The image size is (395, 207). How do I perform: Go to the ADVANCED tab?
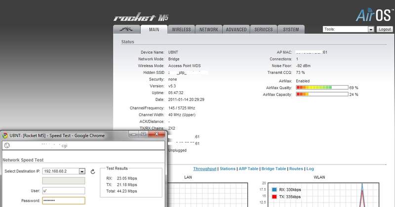point(237,30)
